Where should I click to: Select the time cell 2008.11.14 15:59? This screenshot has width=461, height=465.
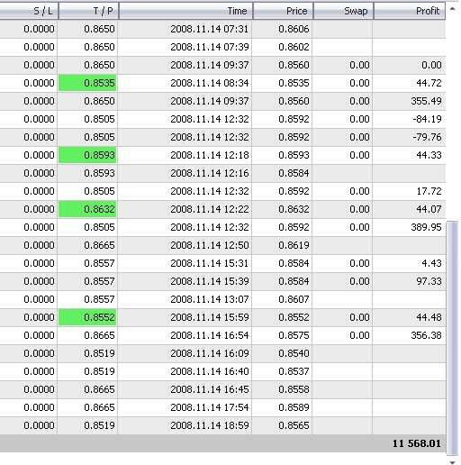tap(210, 317)
